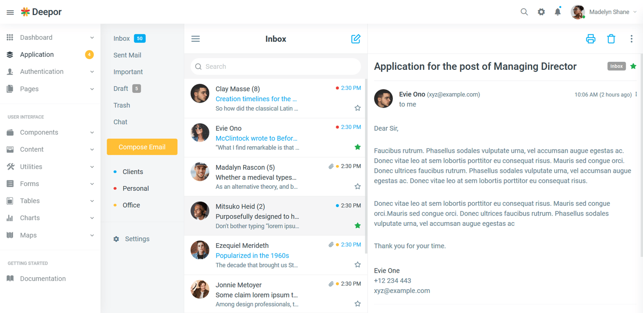This screenshot has width=643, height=313.
Task: Go to the Sent Mail folder
Action: 127,55
